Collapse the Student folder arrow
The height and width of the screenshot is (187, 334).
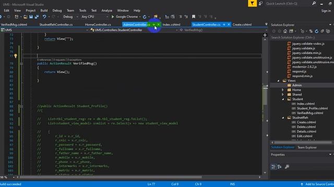[x=283, y=99]
